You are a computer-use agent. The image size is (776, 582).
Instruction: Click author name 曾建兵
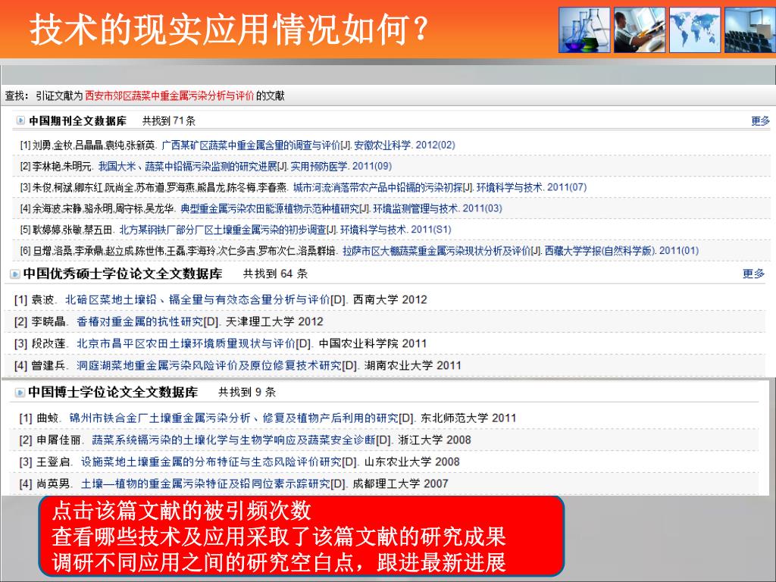(48, 365)
